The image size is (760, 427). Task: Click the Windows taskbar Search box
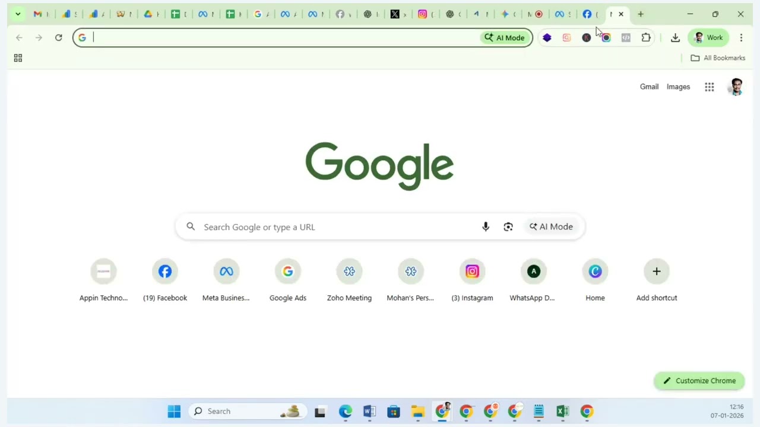click(x=248, y=411)
